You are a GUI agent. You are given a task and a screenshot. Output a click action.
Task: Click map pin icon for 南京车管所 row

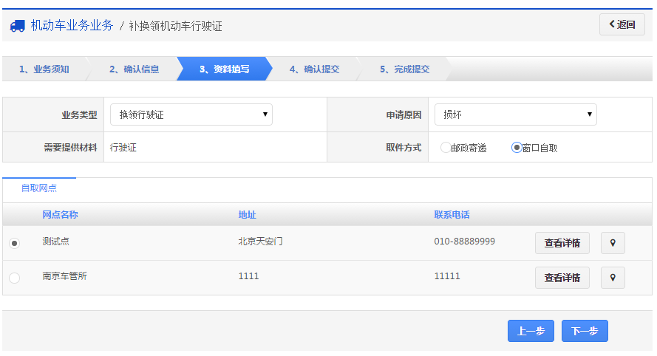613,278
